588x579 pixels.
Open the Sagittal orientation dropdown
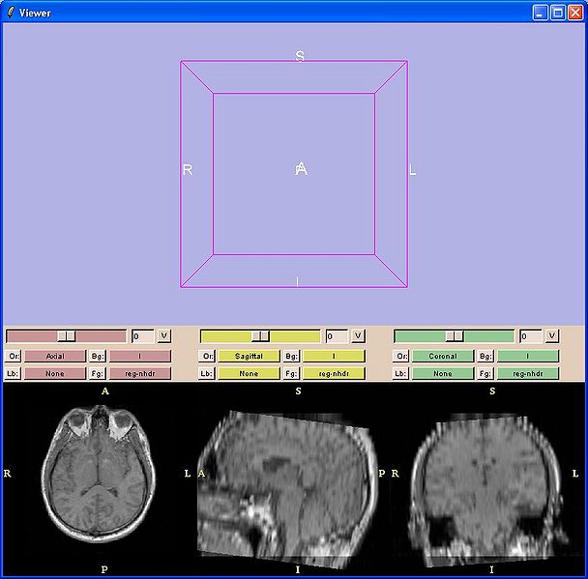click(x=249, y=356)
